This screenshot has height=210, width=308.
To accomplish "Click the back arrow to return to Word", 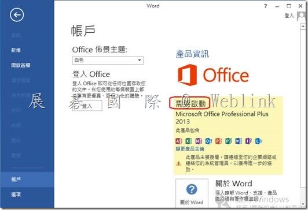I will tap(17, 15).
